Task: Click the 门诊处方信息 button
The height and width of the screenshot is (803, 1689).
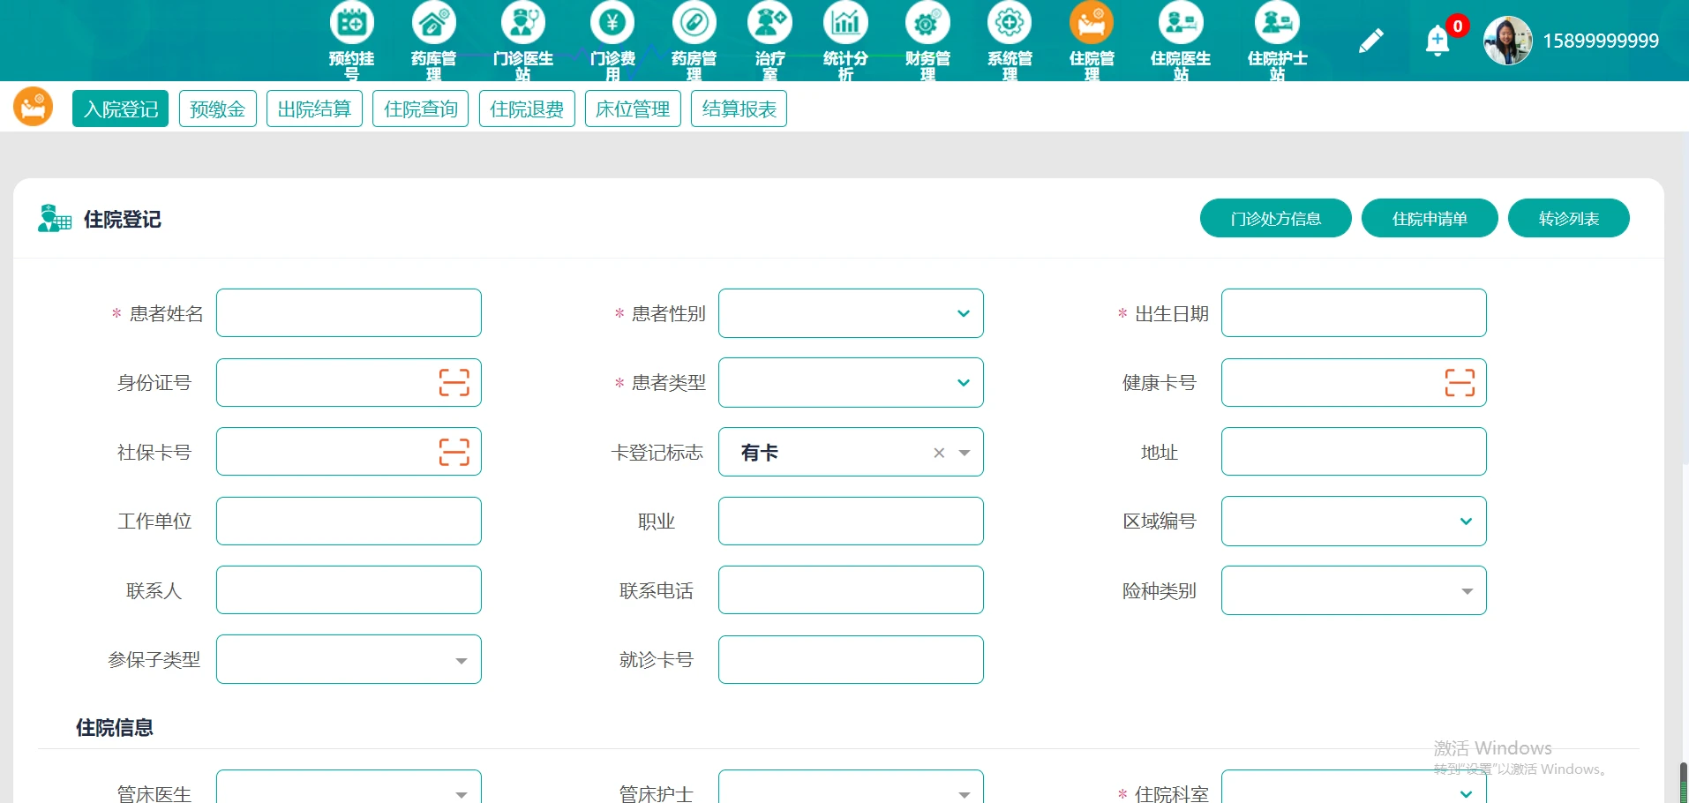Action: click(1275, 218)
